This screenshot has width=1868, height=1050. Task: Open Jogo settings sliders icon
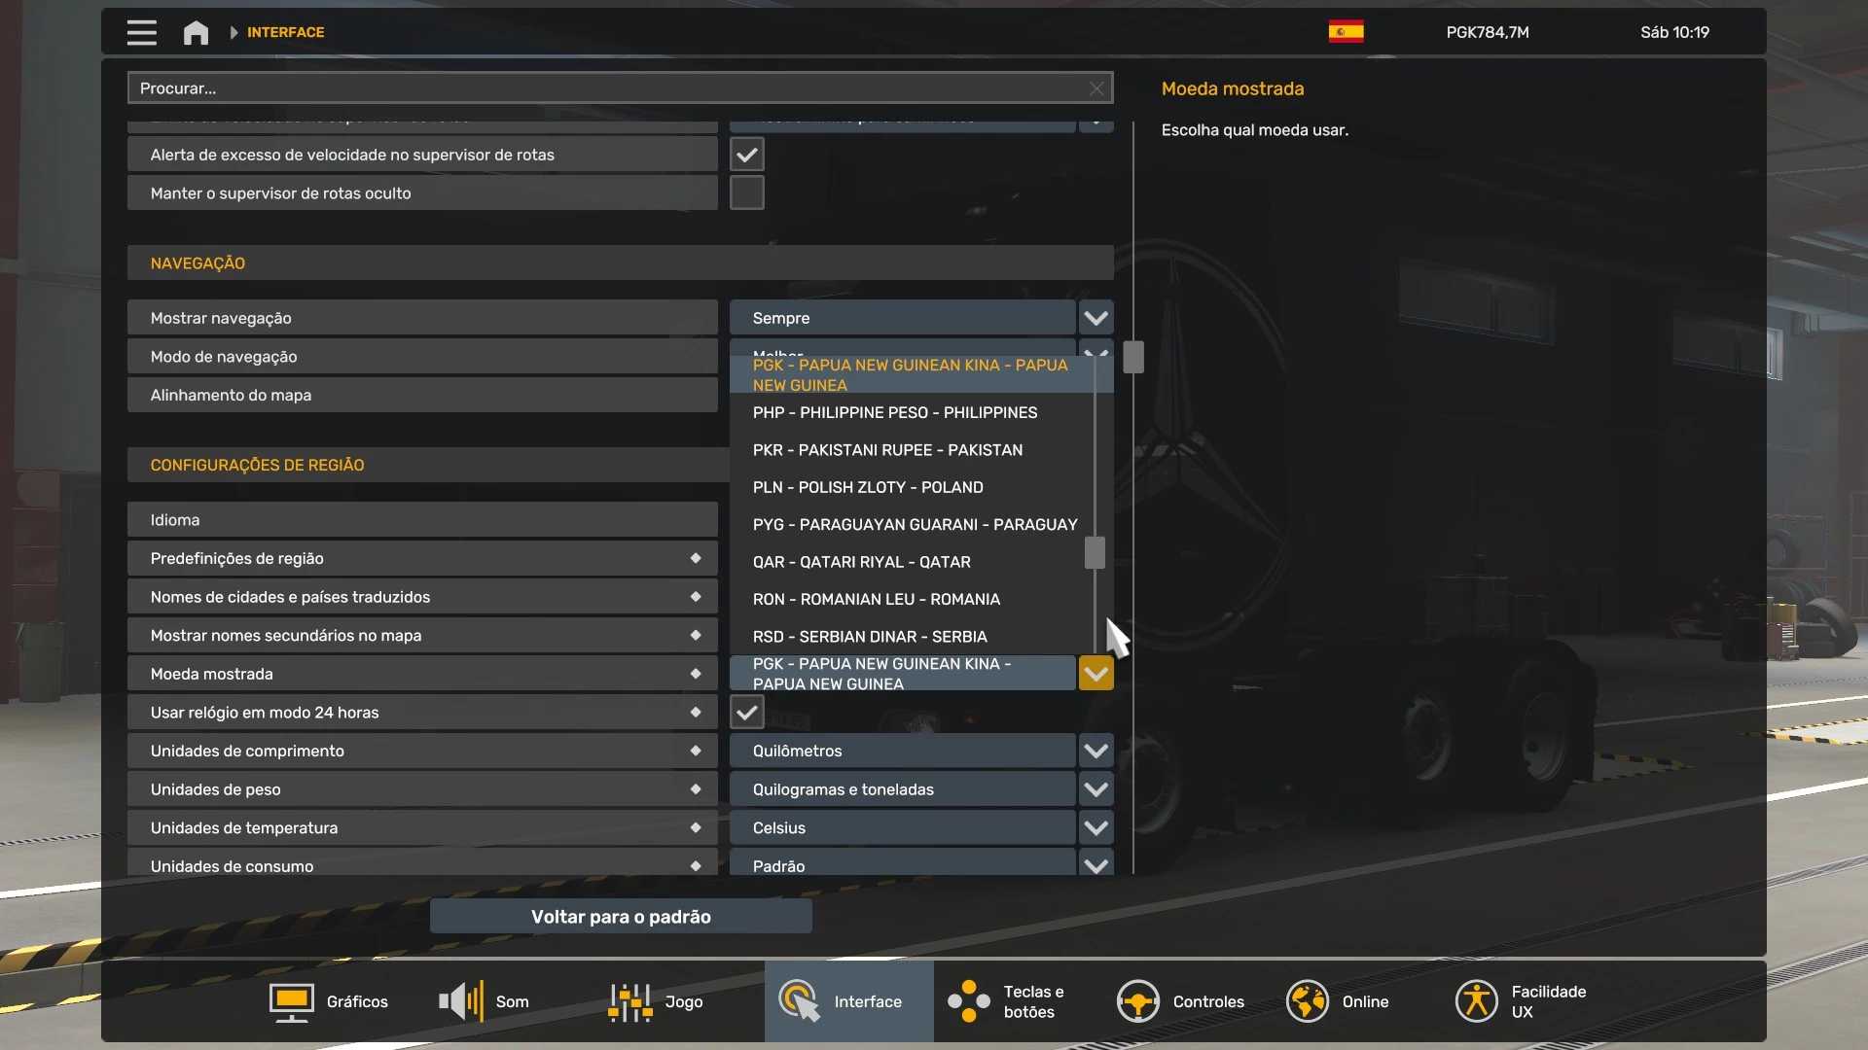click(x=630, y=1001)
